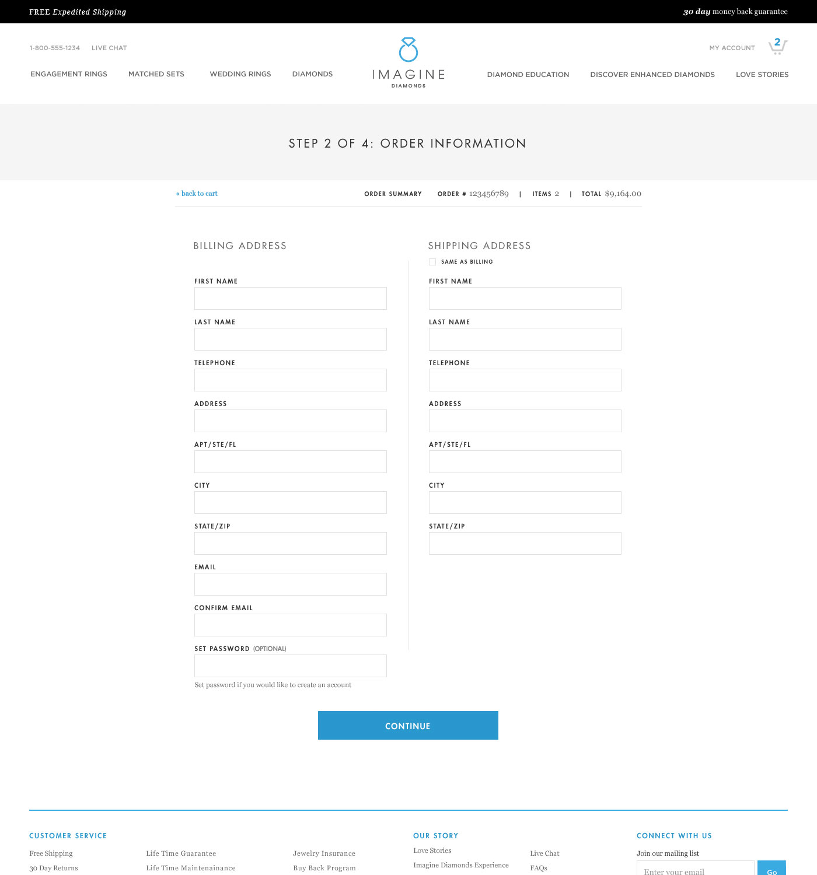Focus the shipping First Name field
This screenshot has height=875, width=817.
point(525,298)
